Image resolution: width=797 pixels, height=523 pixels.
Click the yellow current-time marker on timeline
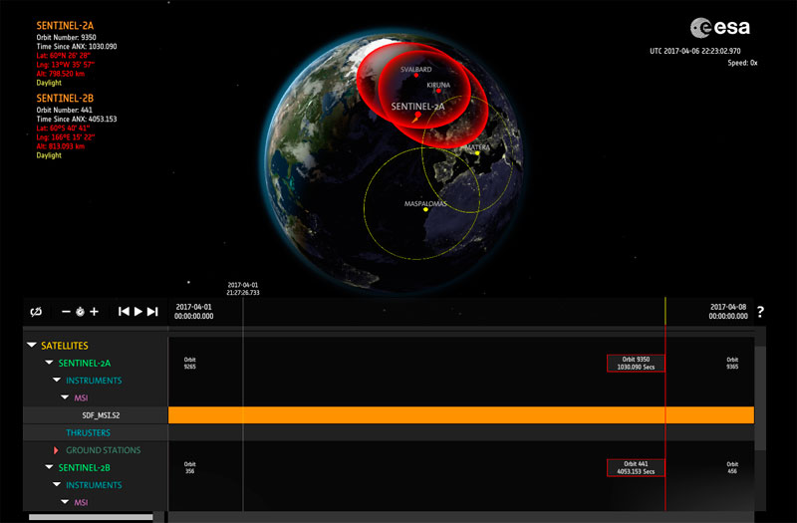(x=665, y=311)
